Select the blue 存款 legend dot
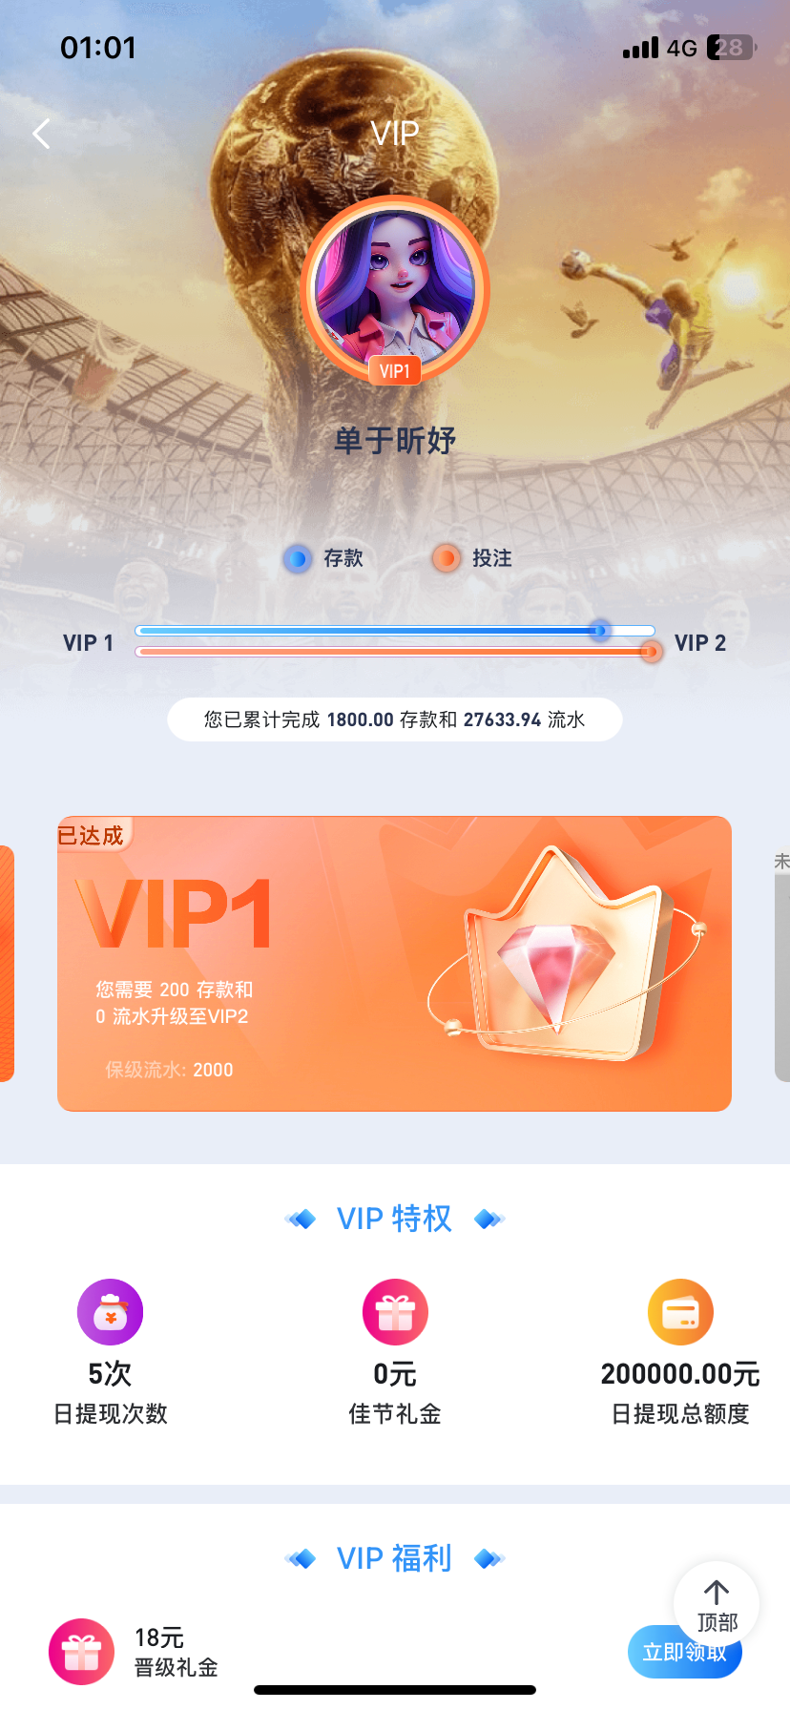790x1710 pixels. [x=298, y=559]
